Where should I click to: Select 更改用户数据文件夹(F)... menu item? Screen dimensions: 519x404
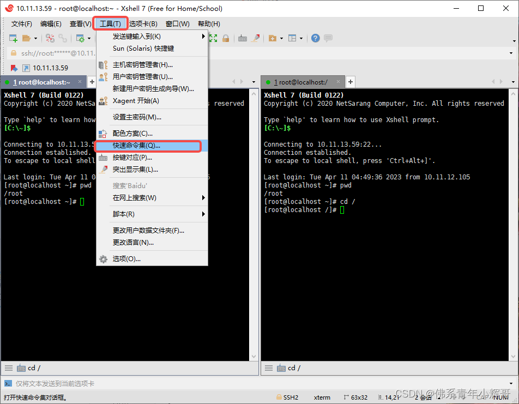click(152, 231)
